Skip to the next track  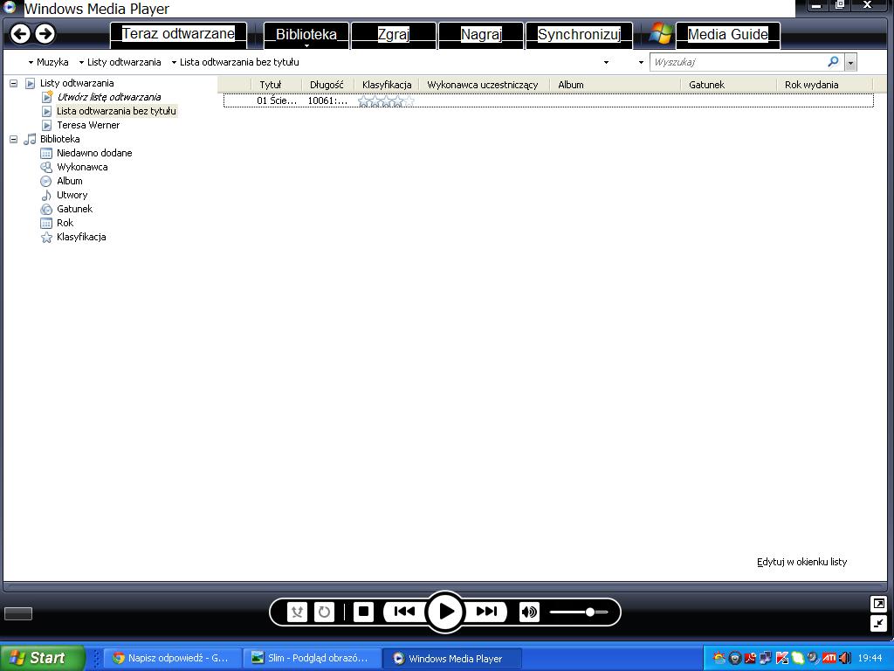pos(485,612)
